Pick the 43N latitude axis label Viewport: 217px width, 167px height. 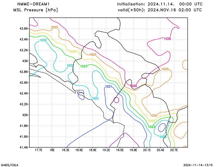tap(25, 61)
